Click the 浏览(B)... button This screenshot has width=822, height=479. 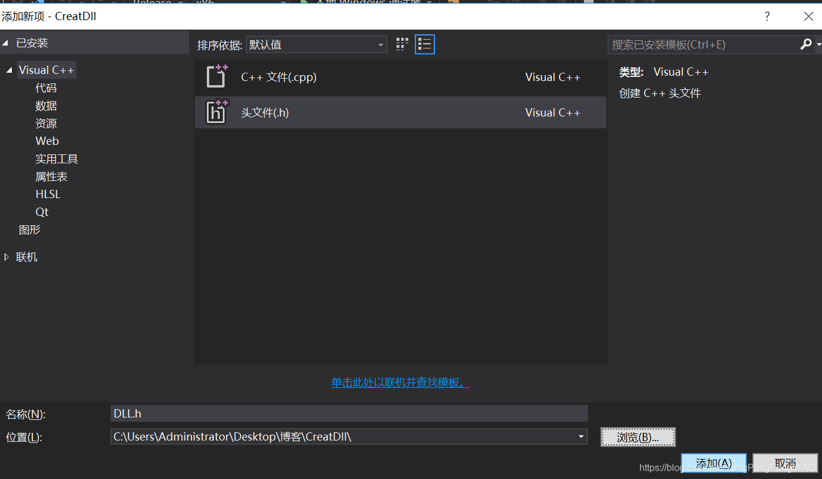coord(638,438)
